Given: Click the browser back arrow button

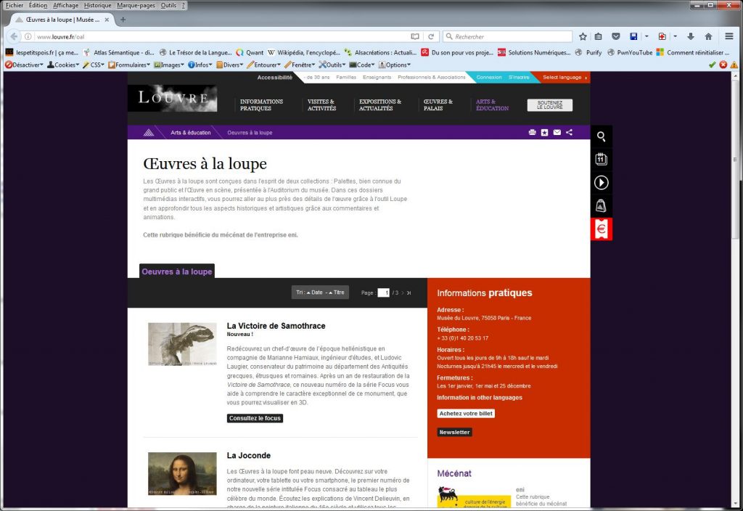Looking at the screenshot, I should (x=14, y=36).
